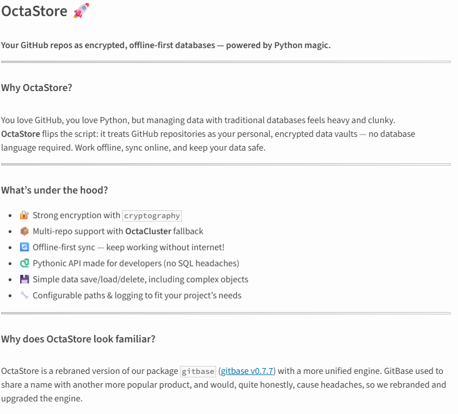Click the package box icon for Multi-repo support
Viewport: 458px width, 414px height.
coord(24,231)
